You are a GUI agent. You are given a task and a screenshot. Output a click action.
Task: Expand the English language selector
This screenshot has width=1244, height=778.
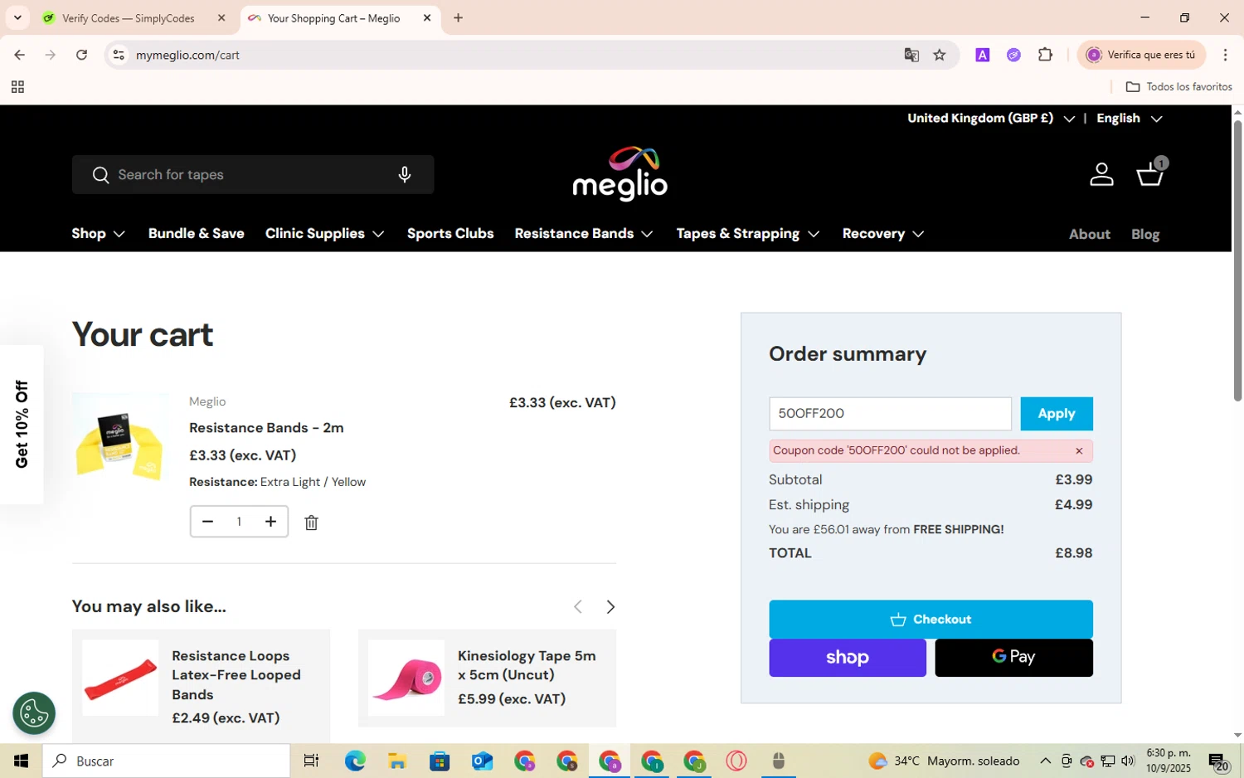point(1130,119)
